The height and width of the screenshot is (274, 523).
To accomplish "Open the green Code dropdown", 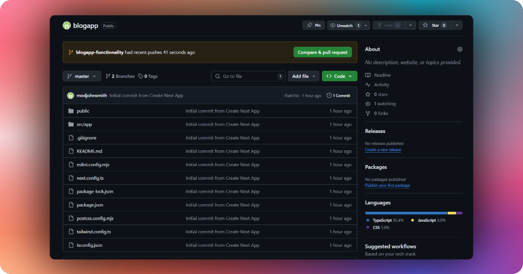I will [339, 76].
